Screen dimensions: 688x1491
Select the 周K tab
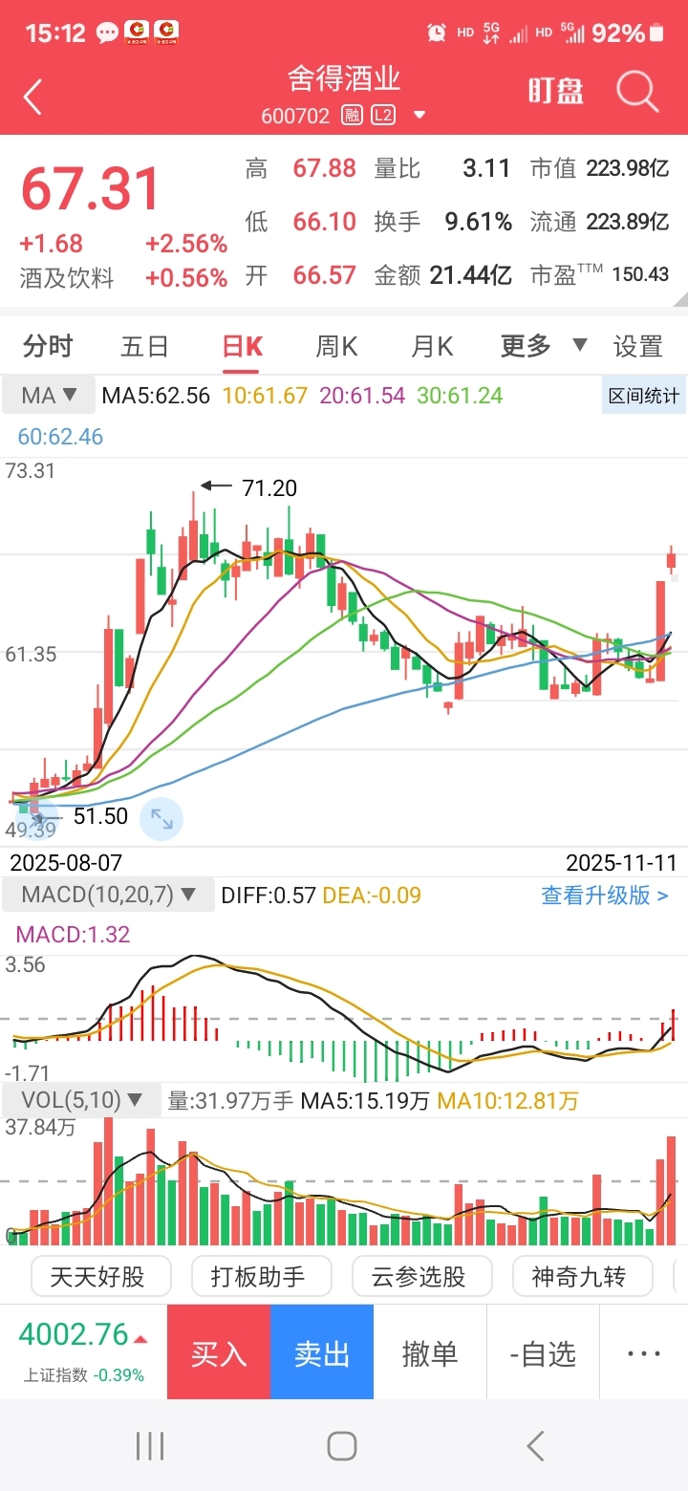pos(336,346)
